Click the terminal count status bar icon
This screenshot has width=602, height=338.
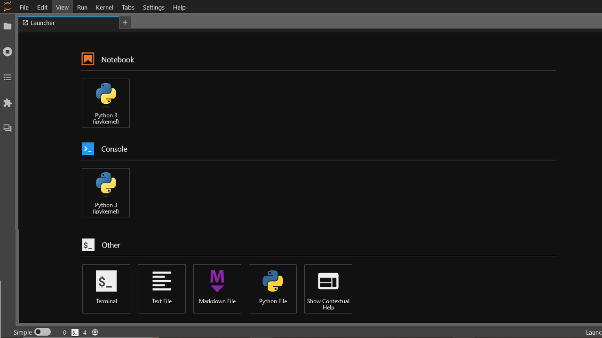point(75,332)
